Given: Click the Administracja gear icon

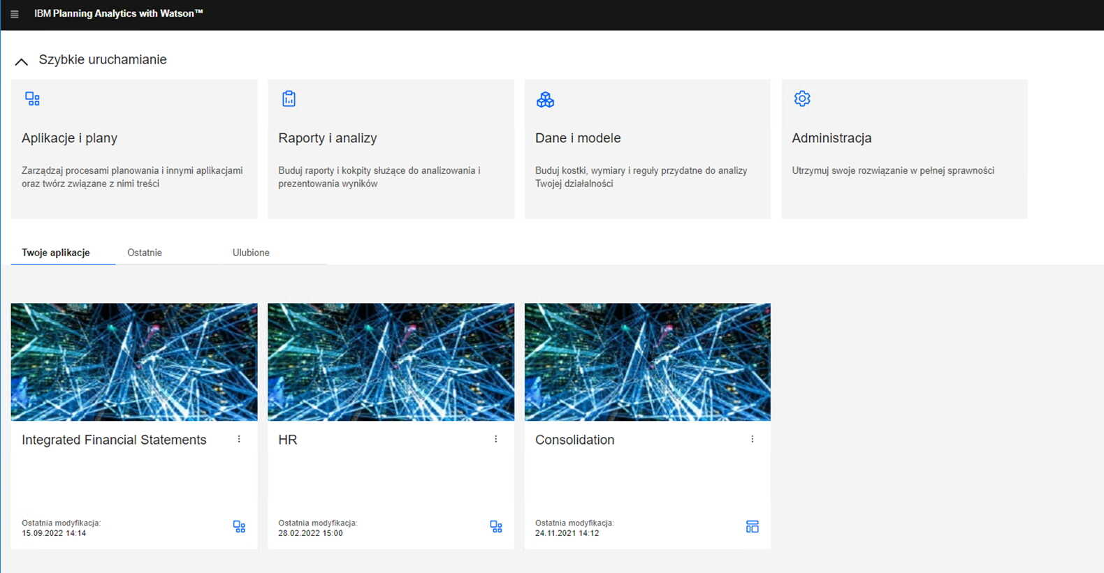Looking at the screenshot, I should [802, 98].
